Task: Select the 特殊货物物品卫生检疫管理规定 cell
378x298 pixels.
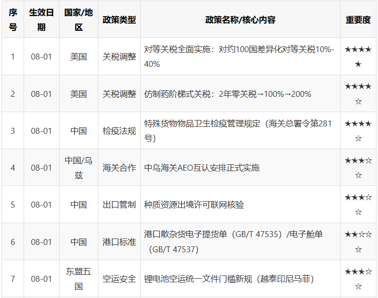Action: pos(240,131)
